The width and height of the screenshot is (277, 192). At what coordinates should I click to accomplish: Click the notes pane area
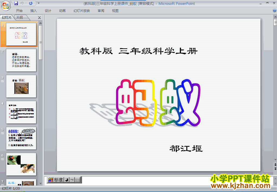coord(159,181)
